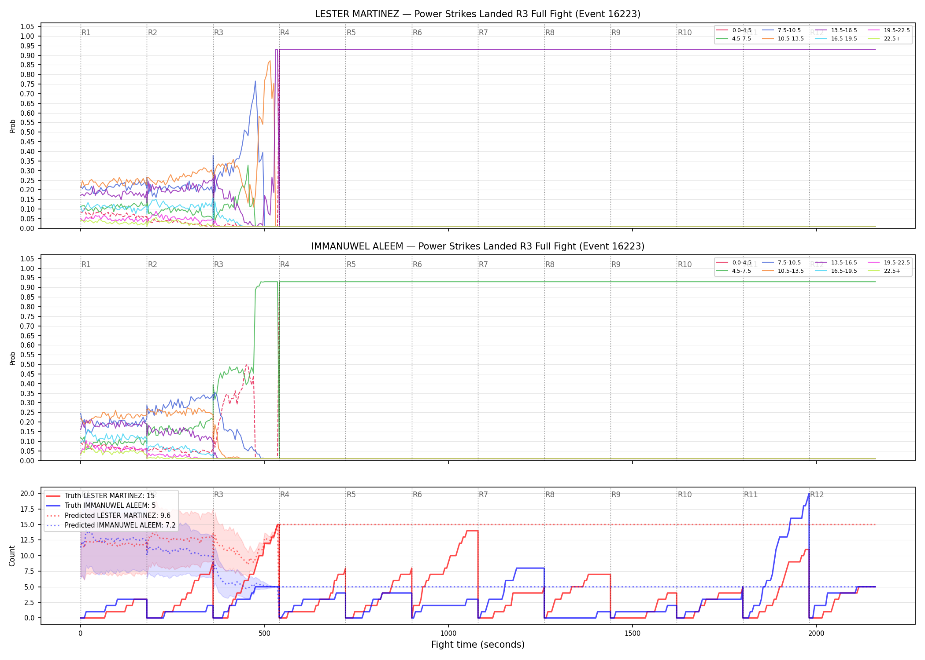Click the 7.5-10.5 legend entry in top chart

781,30
